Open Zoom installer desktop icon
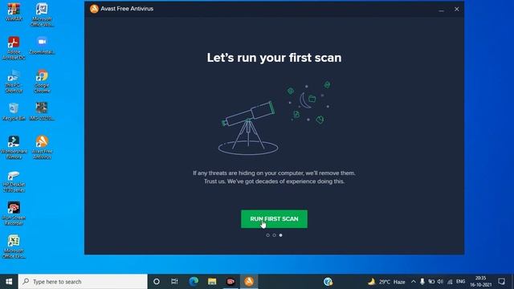This screenshot has height=289, width=514. 42,46
